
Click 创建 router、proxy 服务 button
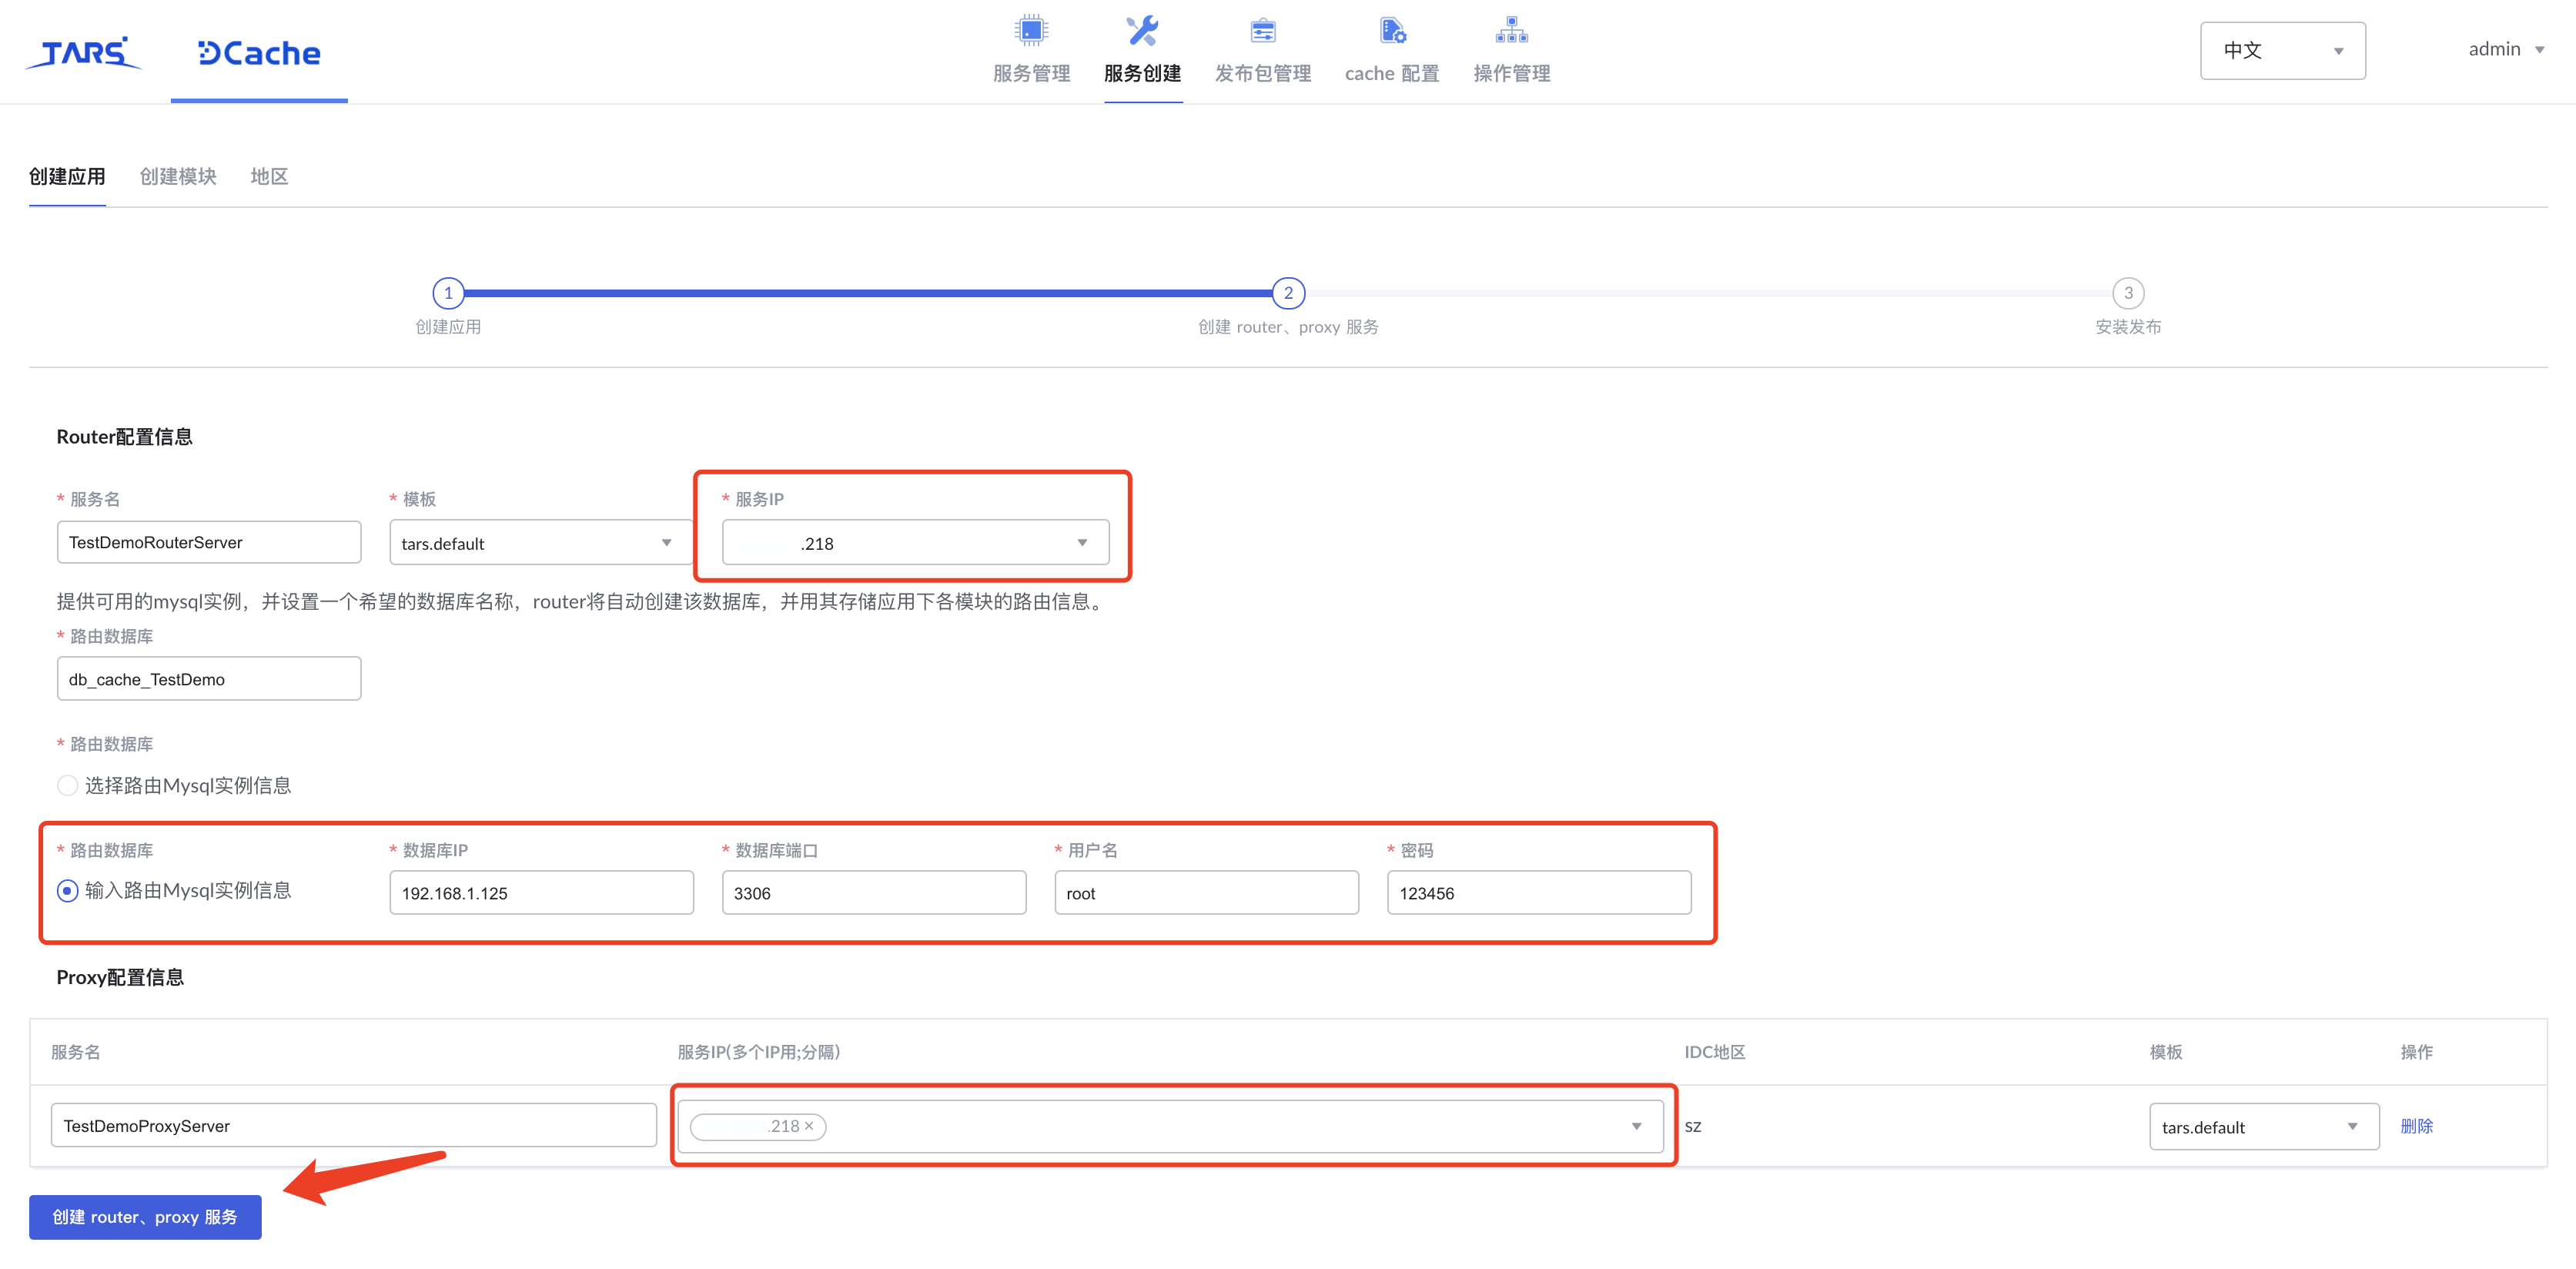coord(145,1217)
